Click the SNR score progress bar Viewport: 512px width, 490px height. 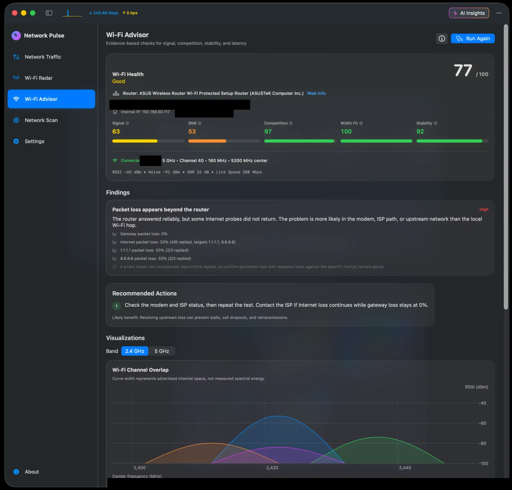pyautogui.click(x=224, y=141)
